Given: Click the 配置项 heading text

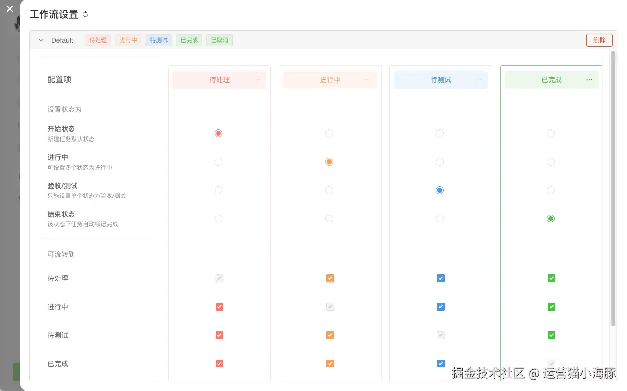Looking at the screenshot, I should point(59,80).
